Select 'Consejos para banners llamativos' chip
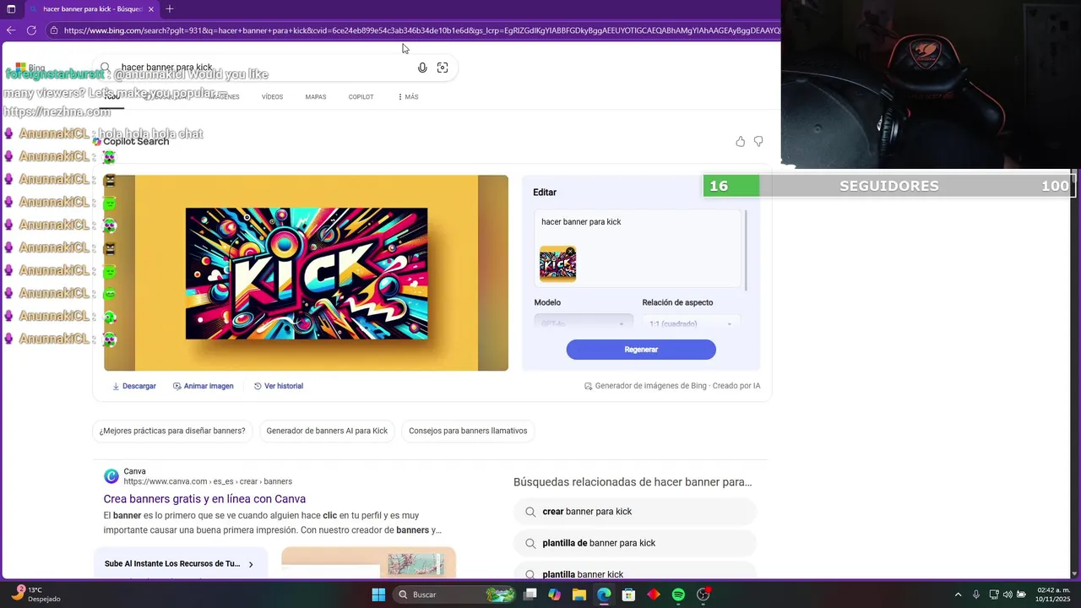 click(x=468, y=431)
